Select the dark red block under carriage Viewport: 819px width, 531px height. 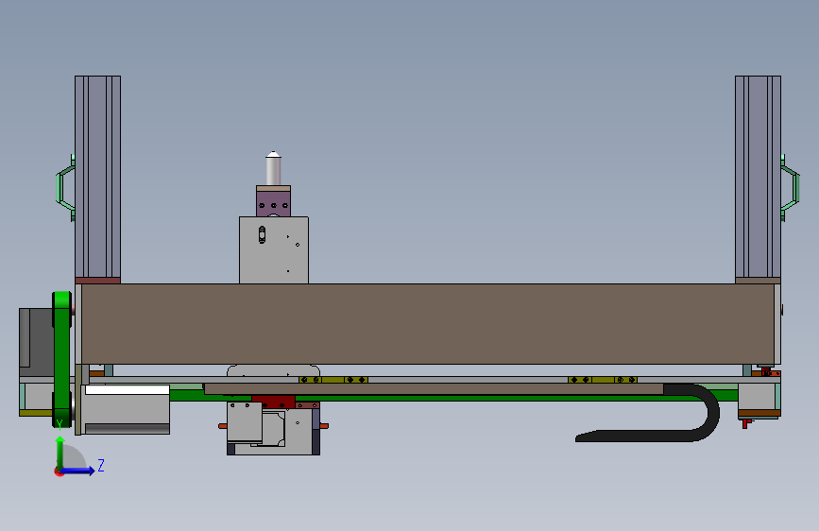pyautogui.click(x=273, y=402)
